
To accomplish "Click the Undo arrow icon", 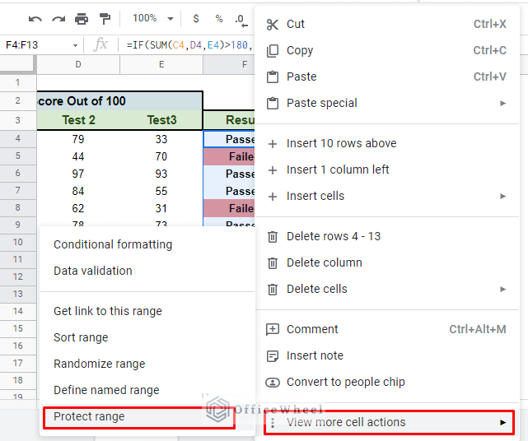I will click(35, 19).
